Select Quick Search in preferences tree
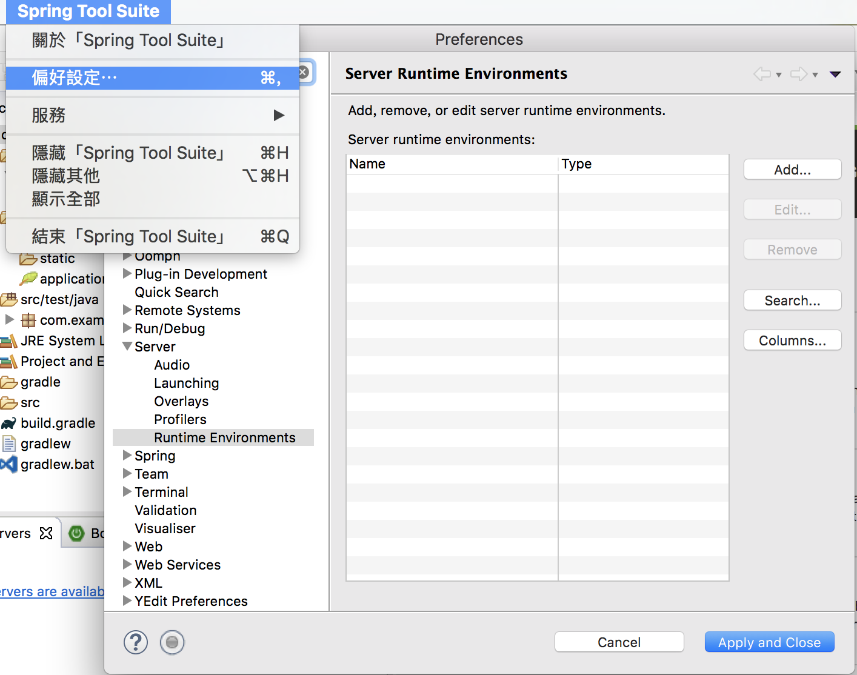The height and width of the screenshot is (675, 857). [176, 292]
